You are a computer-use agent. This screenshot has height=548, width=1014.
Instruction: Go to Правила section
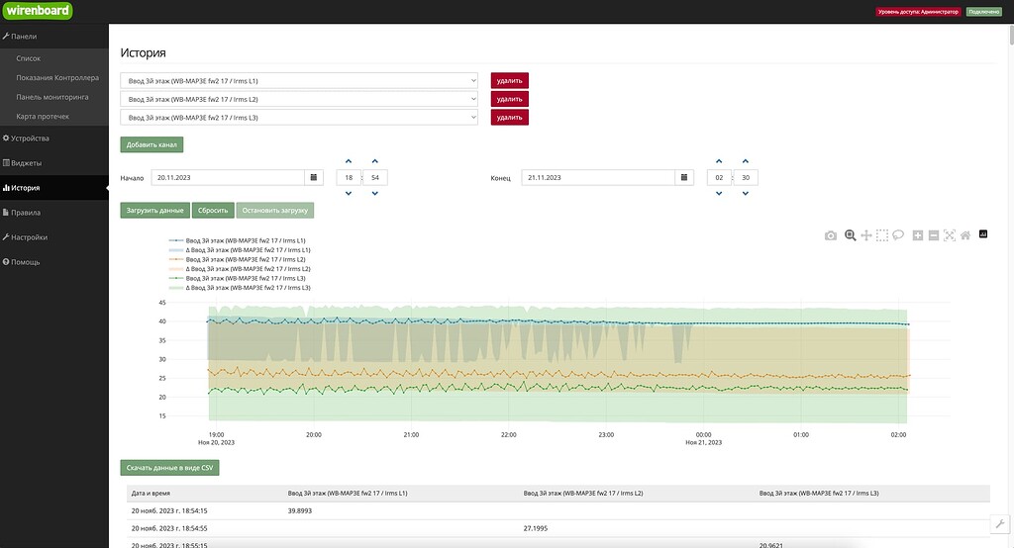[x=54, y=212]
